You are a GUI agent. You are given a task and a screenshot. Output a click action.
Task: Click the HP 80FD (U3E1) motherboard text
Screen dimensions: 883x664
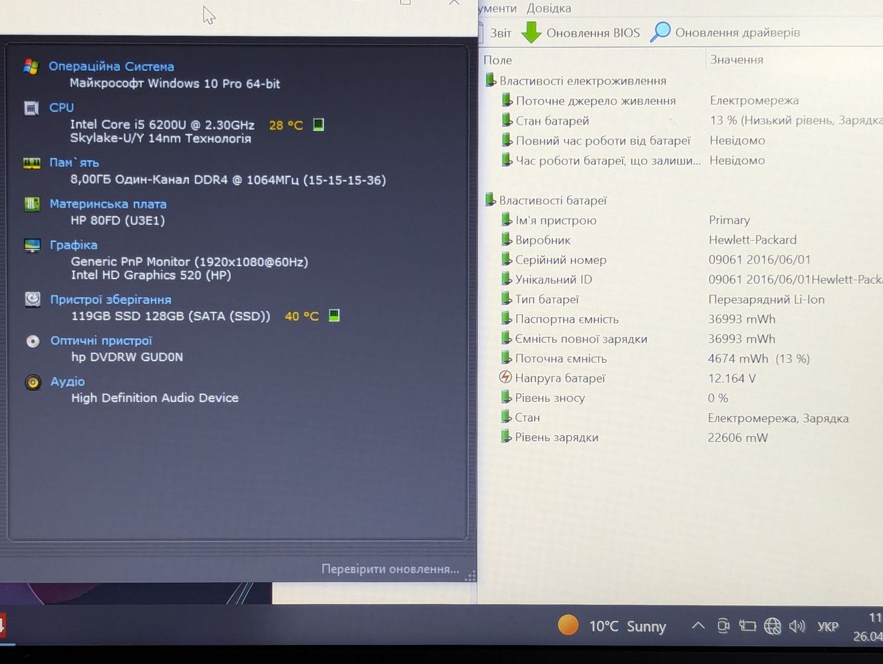(x=118, y=221)
